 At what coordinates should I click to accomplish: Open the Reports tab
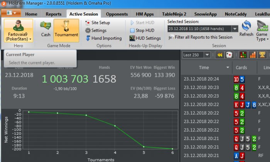[54, 14]
